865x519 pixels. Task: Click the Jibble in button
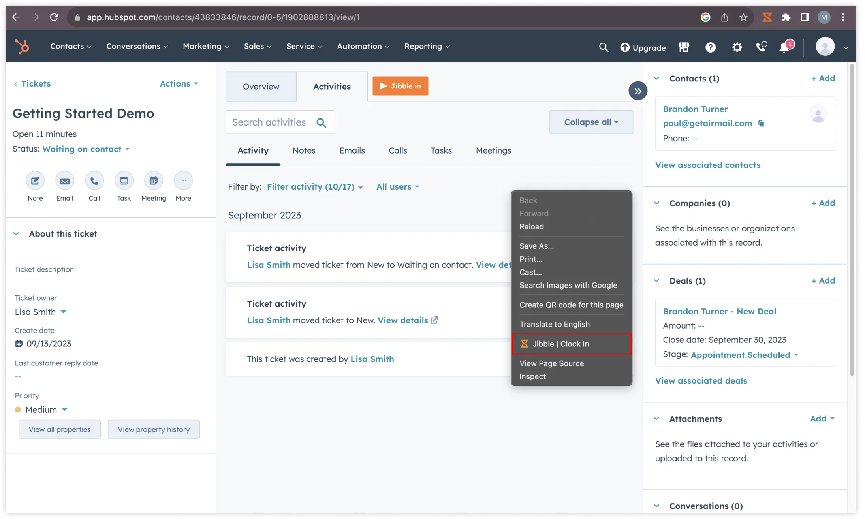coord(400,86)
